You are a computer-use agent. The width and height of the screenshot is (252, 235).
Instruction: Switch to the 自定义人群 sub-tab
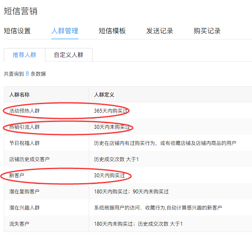[x=69, y=55]
